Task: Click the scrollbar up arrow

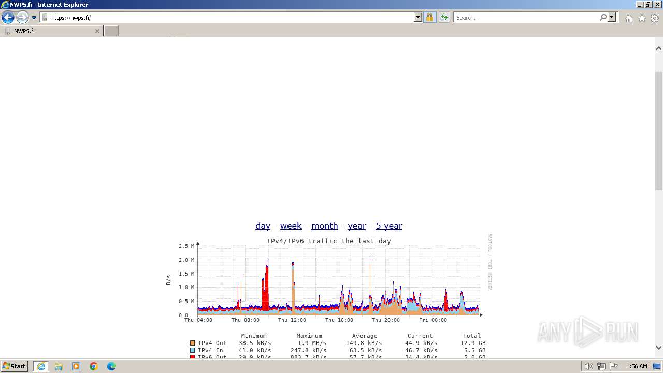Action: point(659,48)
